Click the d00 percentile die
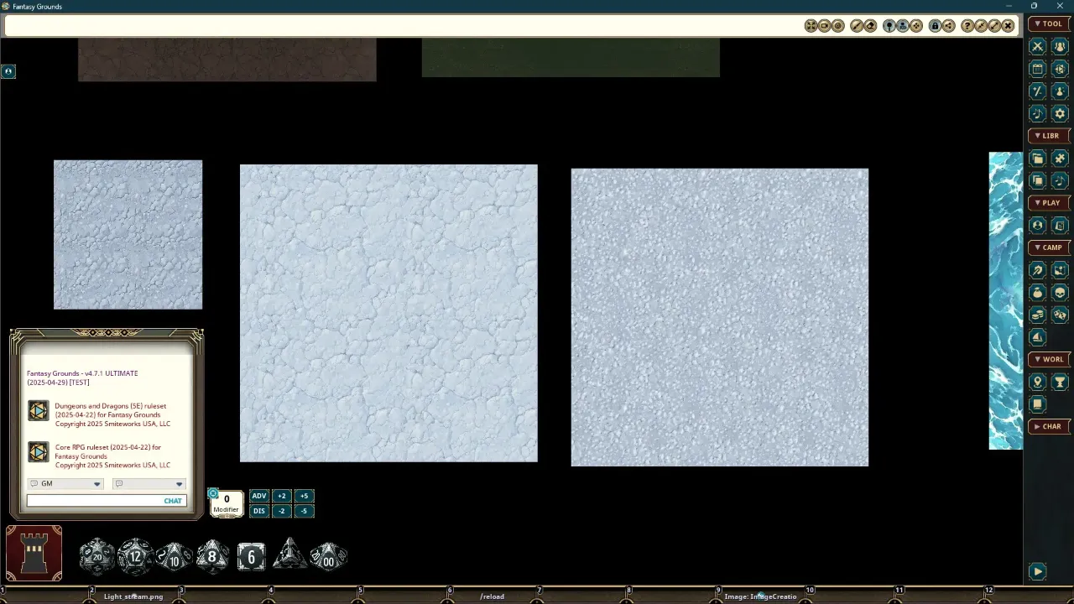The width and height of the screenshot is (1074, 604). [328, 557]
